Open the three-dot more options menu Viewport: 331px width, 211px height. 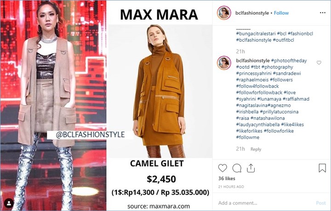coord(323,13)
